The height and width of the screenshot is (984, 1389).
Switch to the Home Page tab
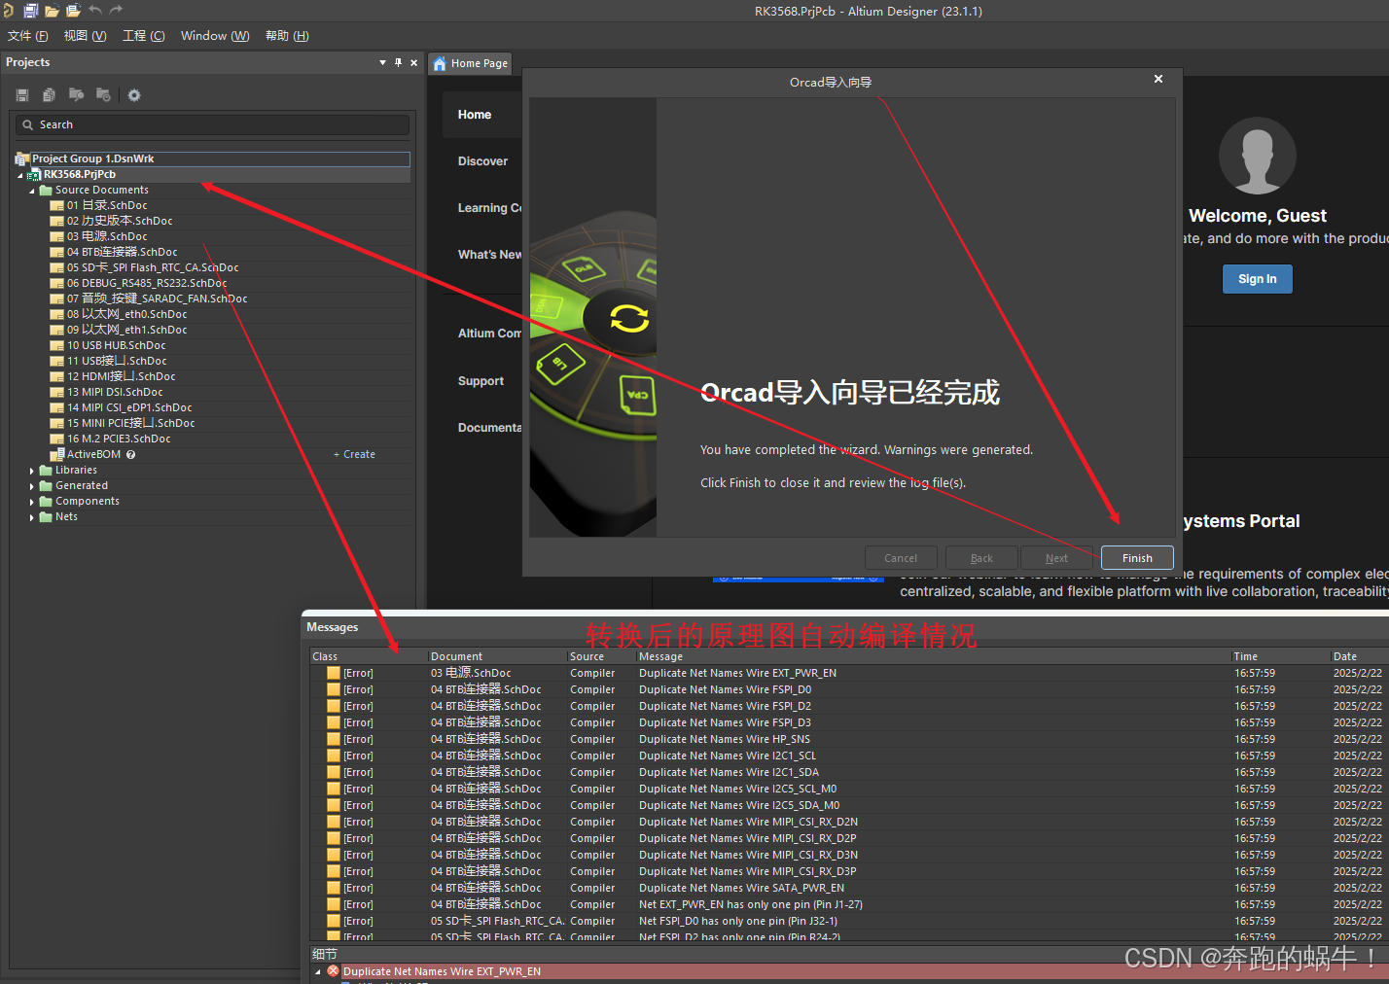470,63
